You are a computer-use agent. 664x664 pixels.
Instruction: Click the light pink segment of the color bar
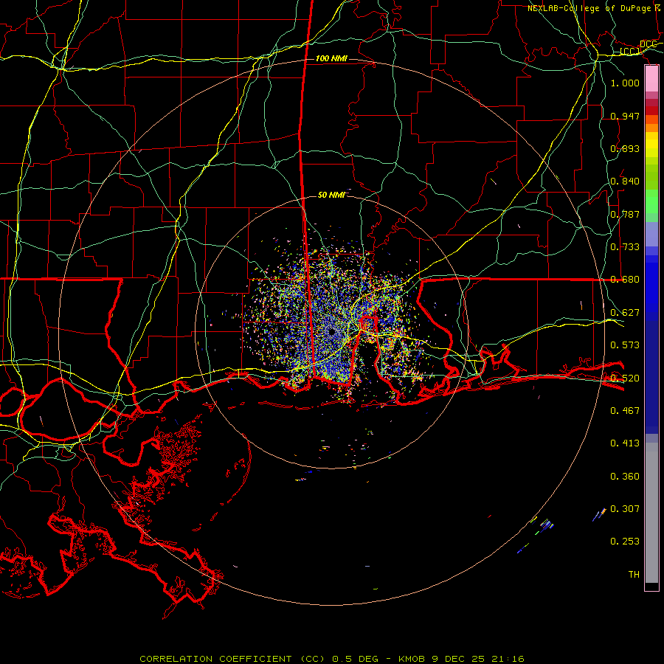[x=651, y=79]
